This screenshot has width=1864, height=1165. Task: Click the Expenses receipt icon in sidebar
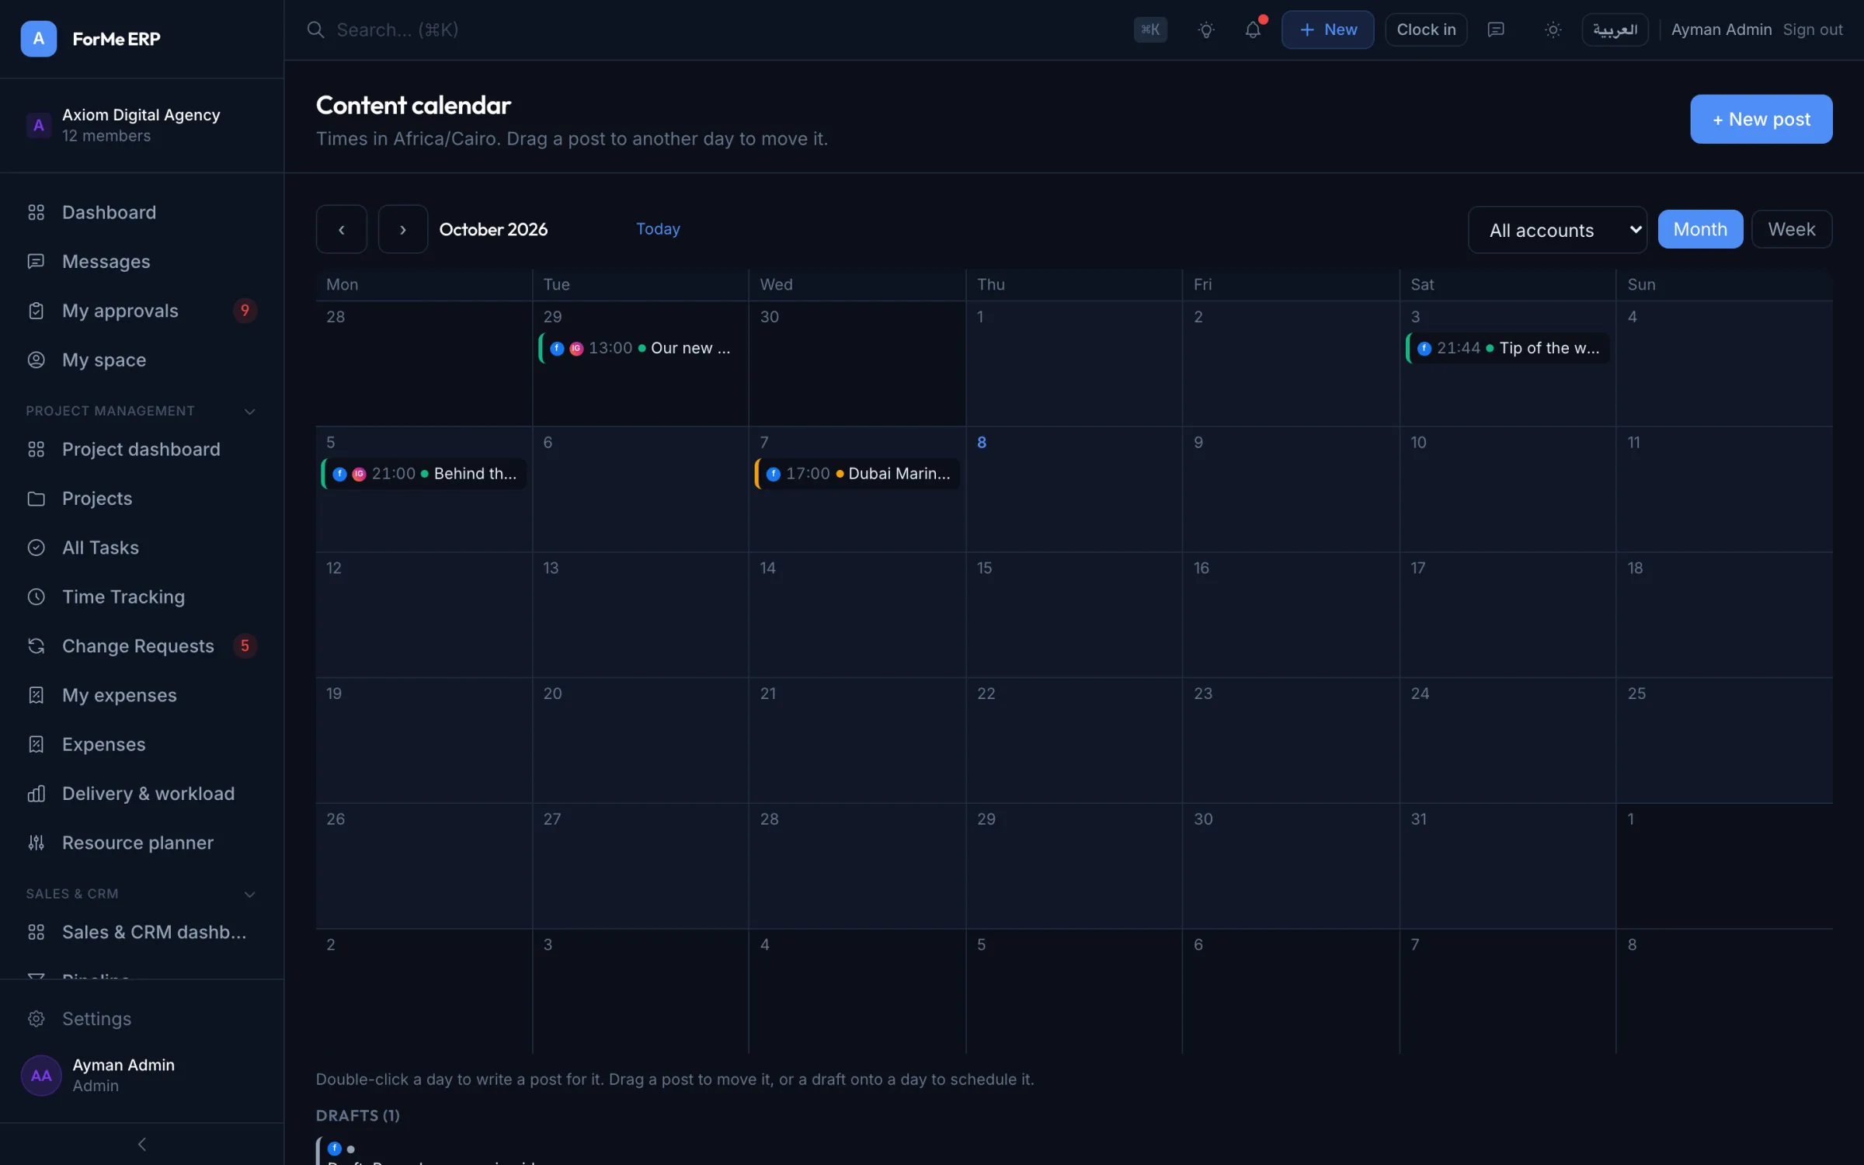[x=36, y=744]
